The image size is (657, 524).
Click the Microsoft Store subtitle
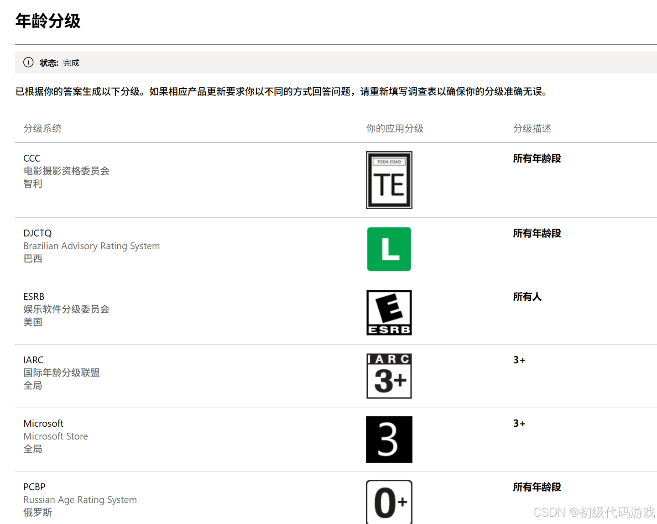pyautogui.click(x=56, y=436)
